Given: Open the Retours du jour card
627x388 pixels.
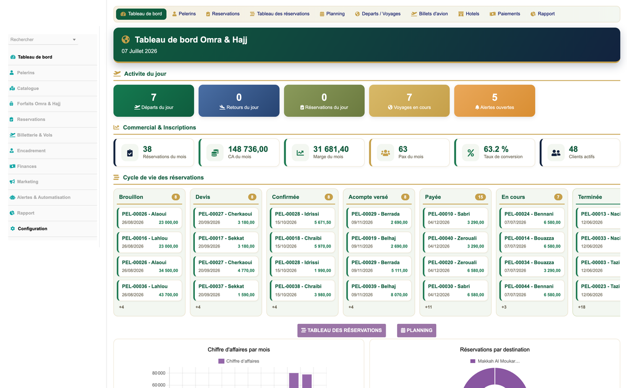Looking at the screenshot, I should [x=239, y=101].
